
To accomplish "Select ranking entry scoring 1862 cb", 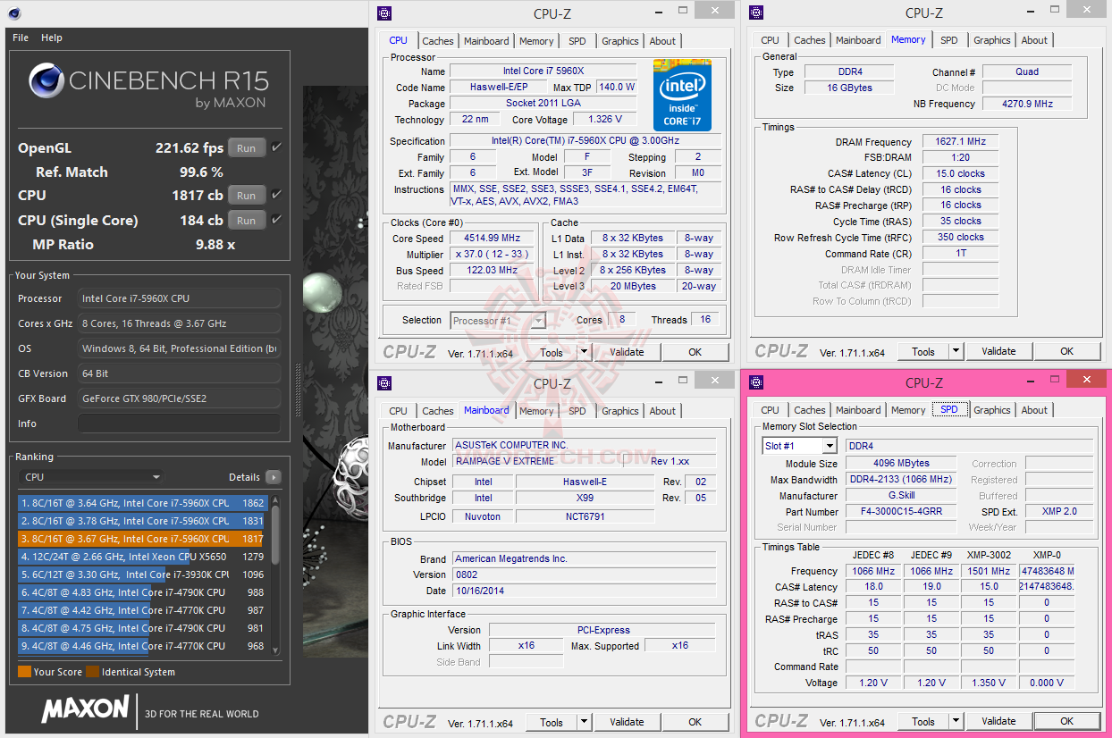I will [x=141, y=503].
